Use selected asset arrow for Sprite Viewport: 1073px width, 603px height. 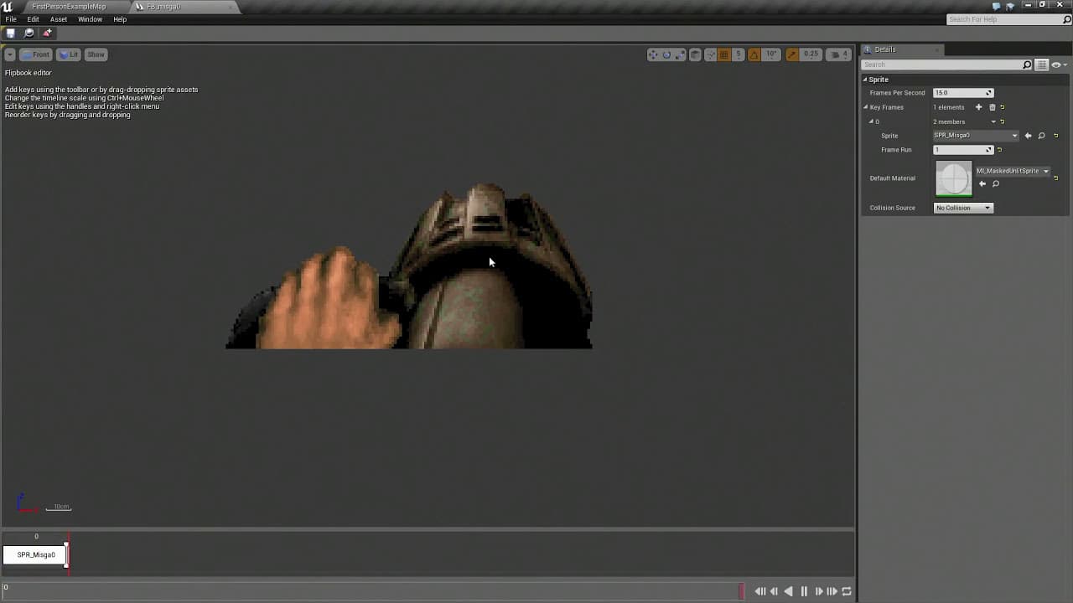point(1029,136)
